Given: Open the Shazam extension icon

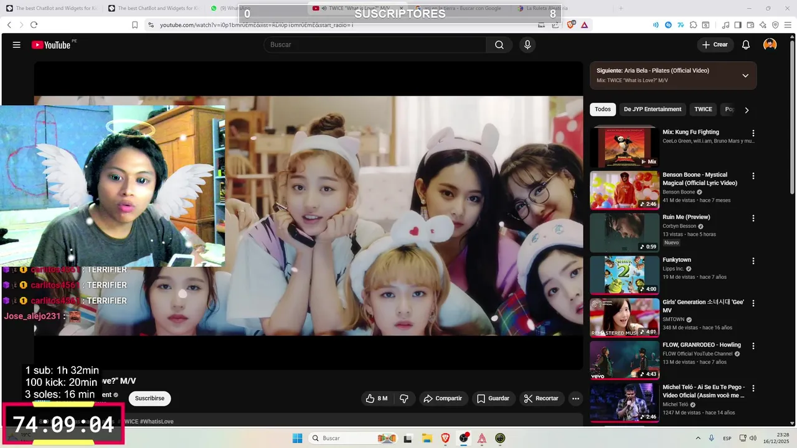Looking at the screenshot, I should coord(668,25).
